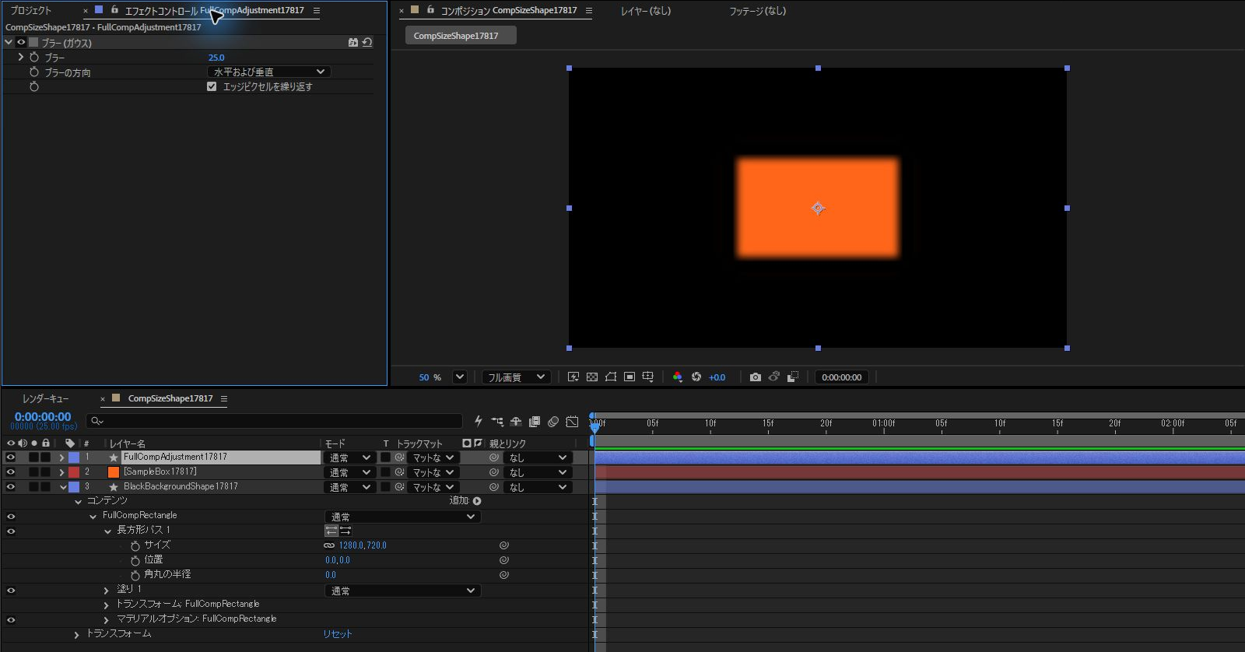
Task: Toggle the frame blending icon in timeline
Action: pos(535,422)
